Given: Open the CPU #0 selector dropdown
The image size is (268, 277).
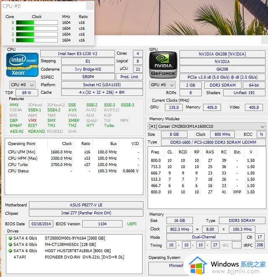Looking at the screenshot, I should [x=22, y=85].
